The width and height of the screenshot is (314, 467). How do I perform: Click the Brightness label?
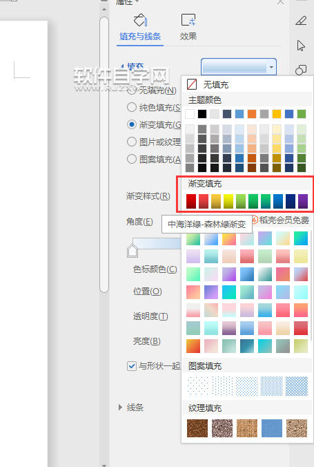pos(147,341)
